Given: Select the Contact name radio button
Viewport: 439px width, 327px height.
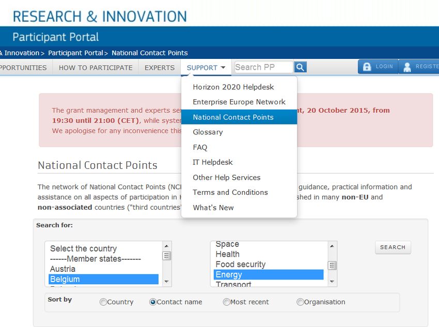Looking at the screenshot, I should (153, 302).
